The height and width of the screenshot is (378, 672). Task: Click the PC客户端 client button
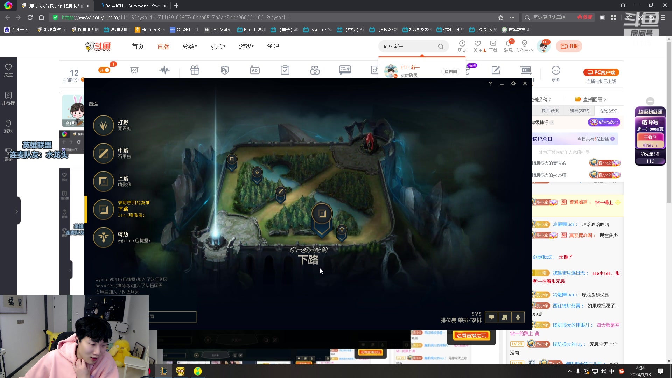(x=601, y=72)
